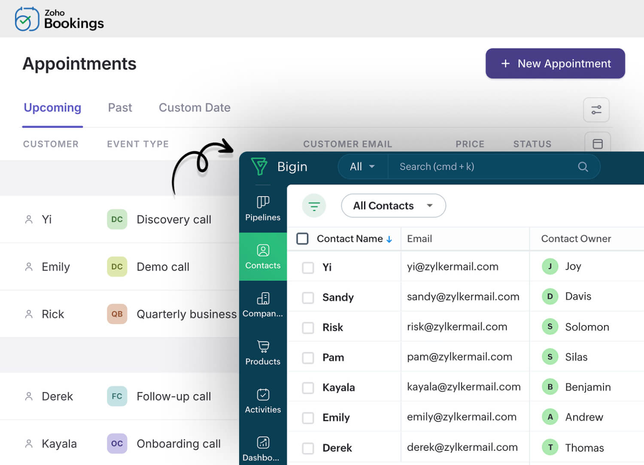Check the box for contact Pam
The image size is (644, 465).
[x=308, y=358]
